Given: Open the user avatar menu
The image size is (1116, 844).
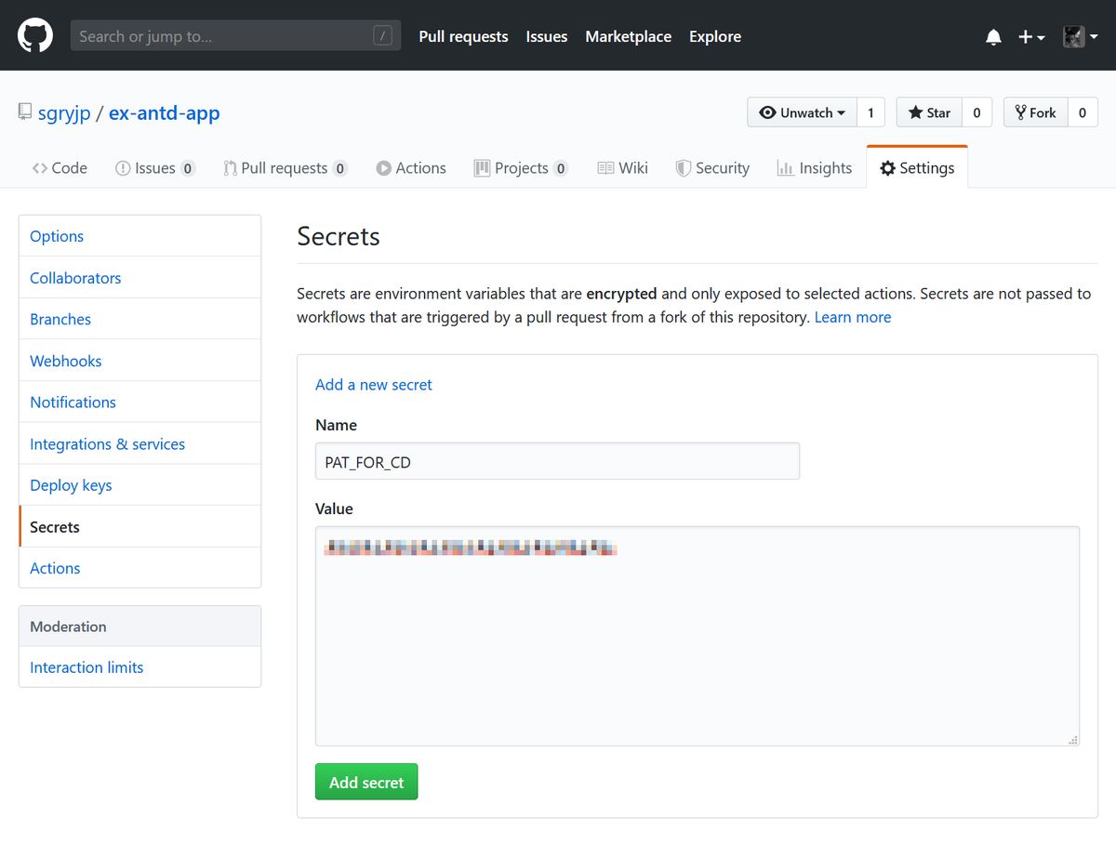Looking at the screenshot, I should click(1081, 37).
